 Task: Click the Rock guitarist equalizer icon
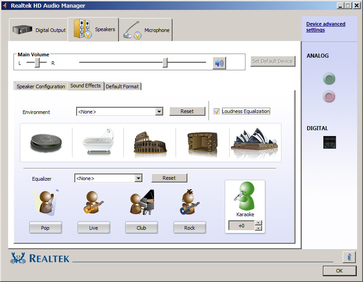189,202
